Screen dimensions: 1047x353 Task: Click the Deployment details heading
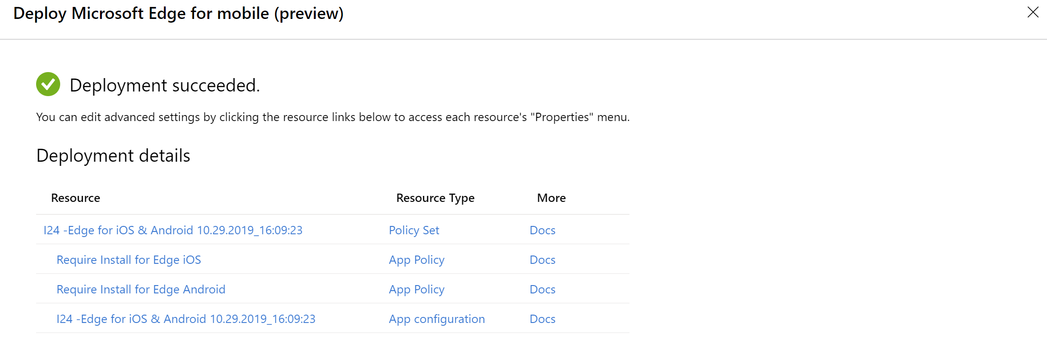coord(113,156)
